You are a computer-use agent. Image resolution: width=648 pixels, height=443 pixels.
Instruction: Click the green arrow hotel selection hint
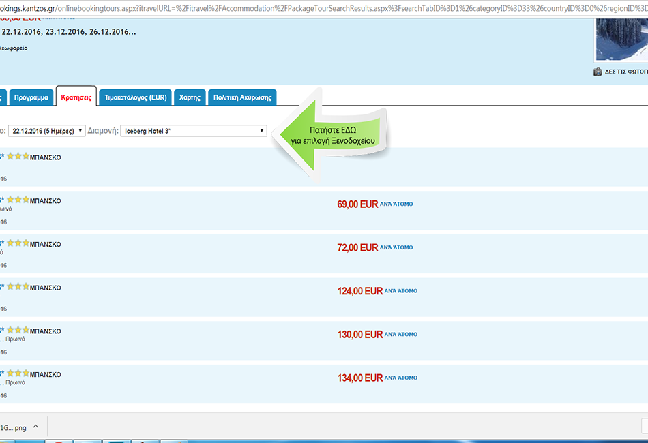click(331, 134)
